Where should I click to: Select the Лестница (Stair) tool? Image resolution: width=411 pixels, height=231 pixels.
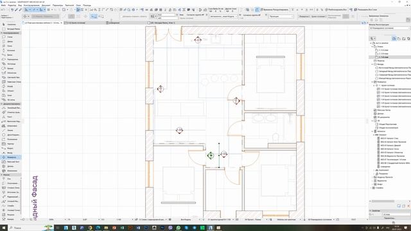[10, 64]
